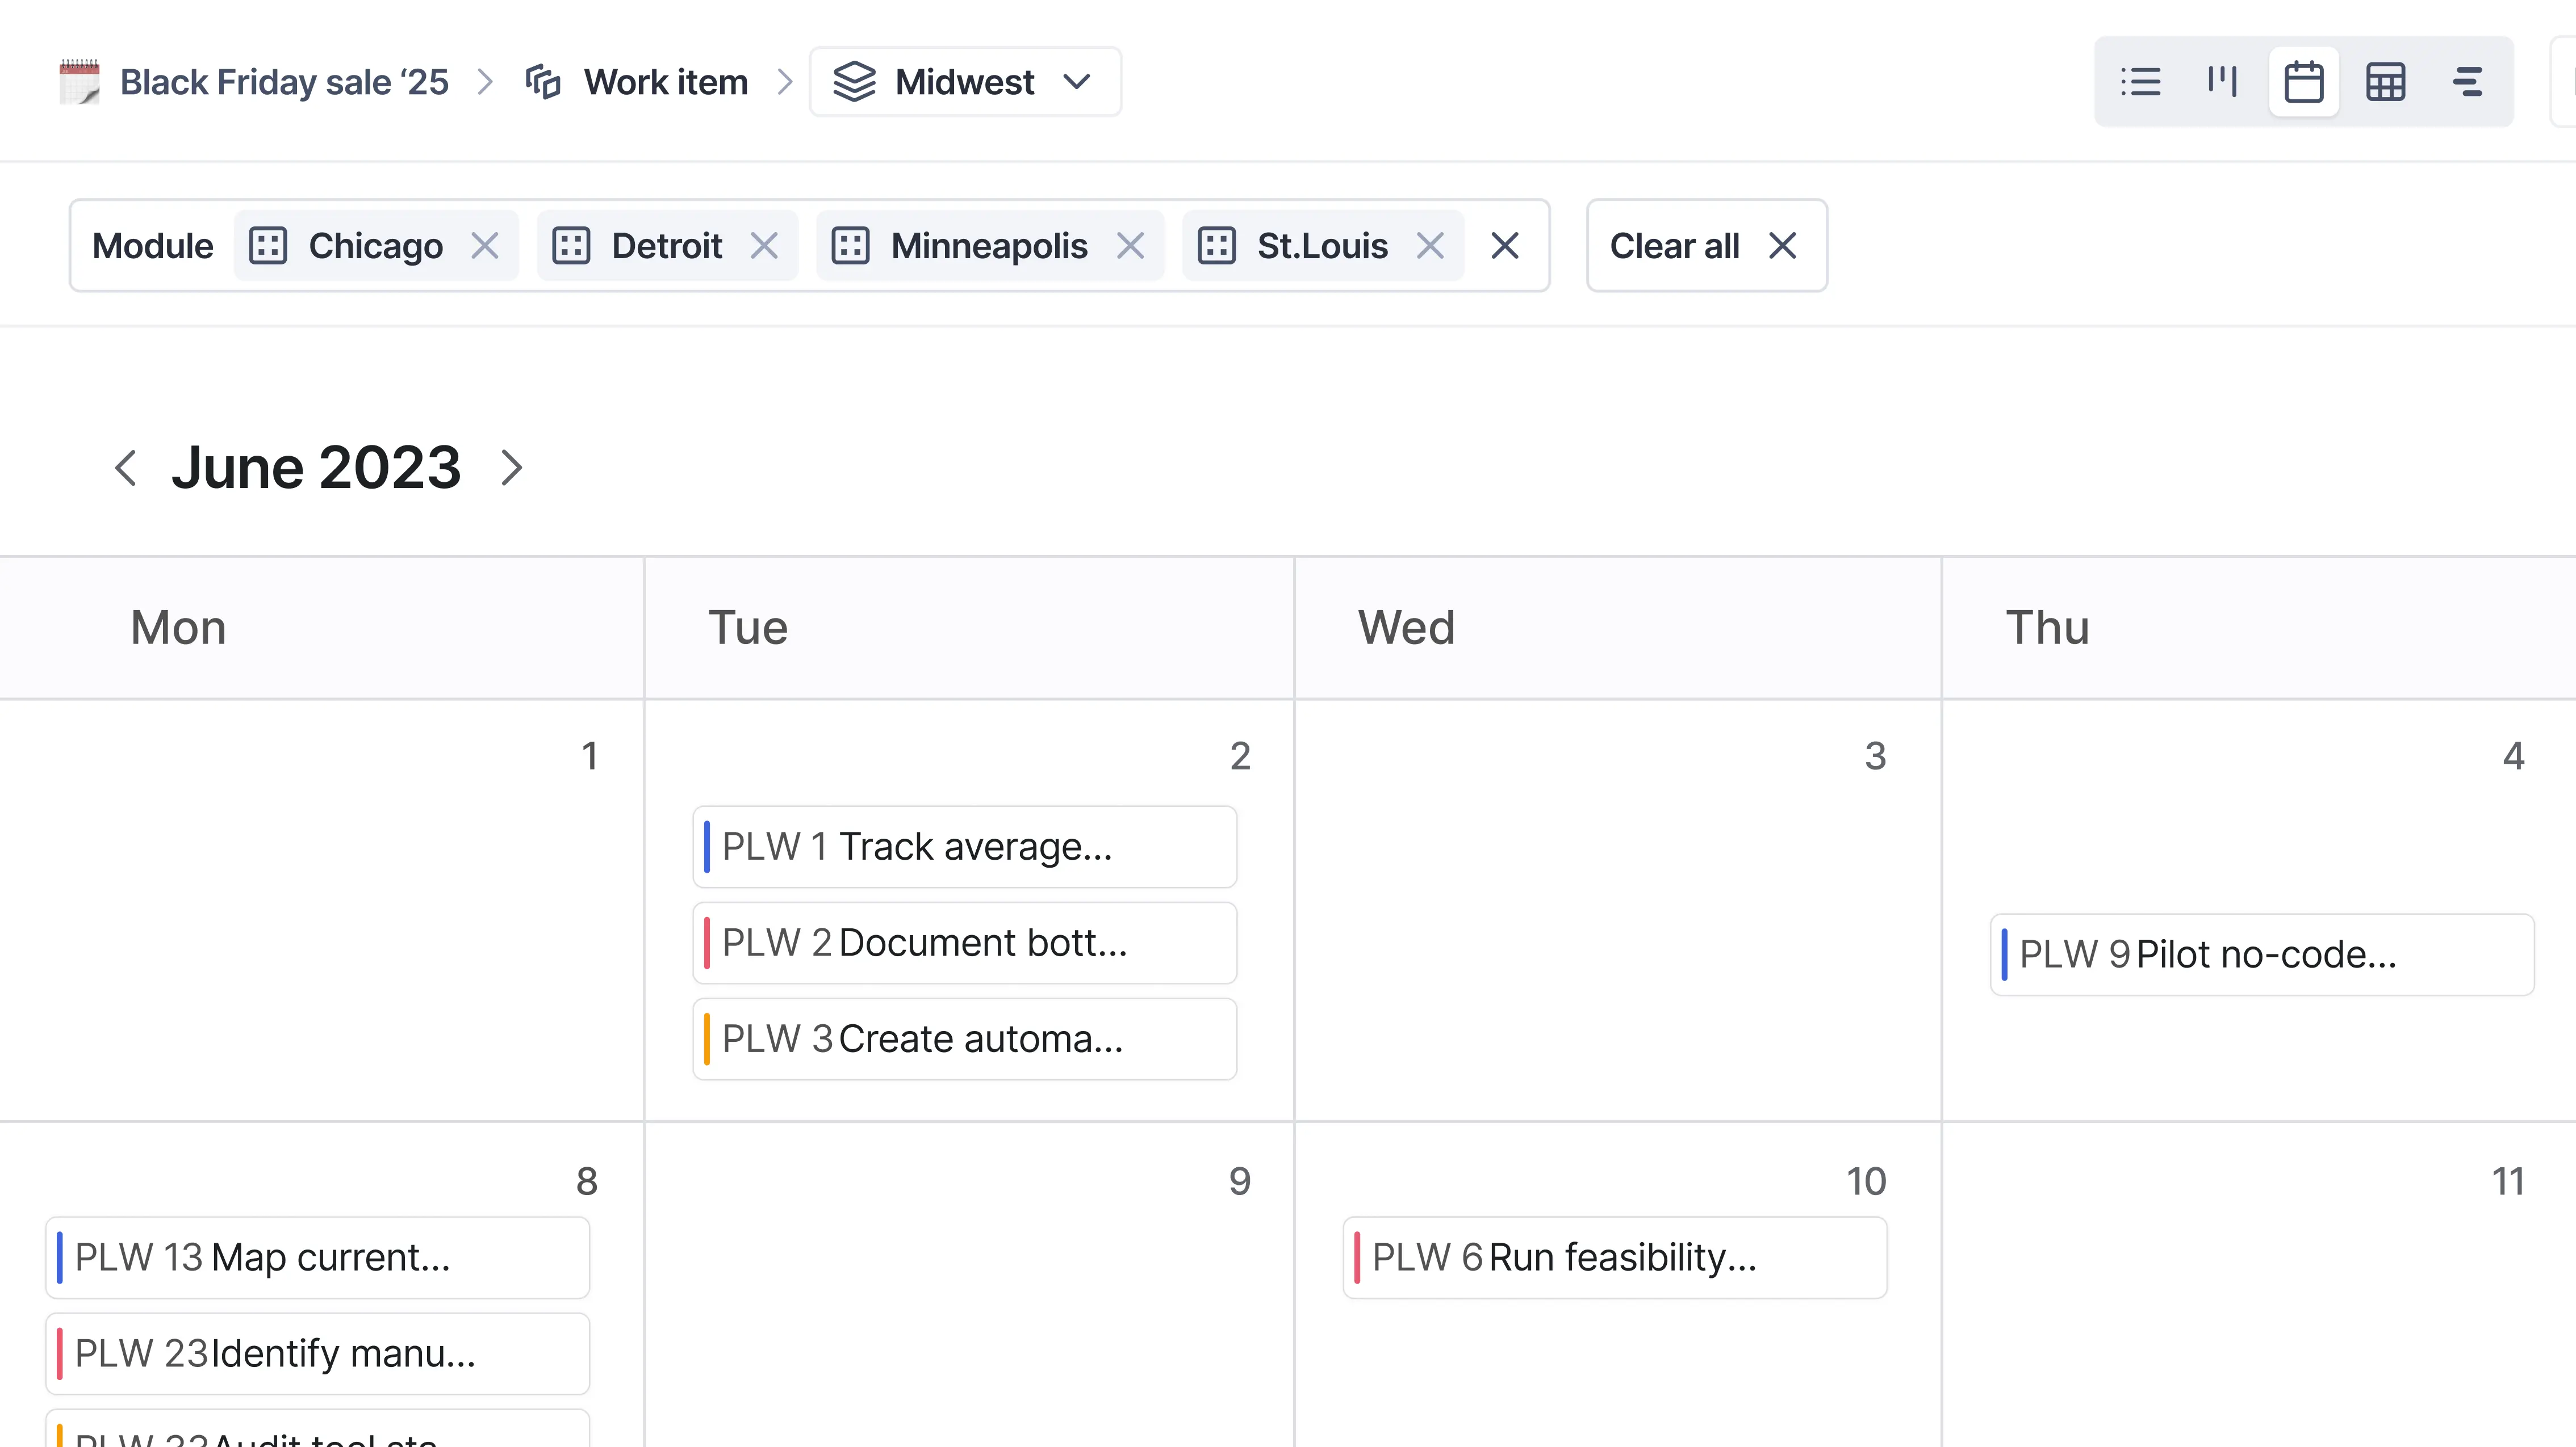Switch to Gantt timeline view
The width and height of the screenshot is (2576, 1447).
[x=2467, y=82]
